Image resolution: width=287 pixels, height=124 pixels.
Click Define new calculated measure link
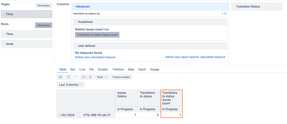pyautogui.click(x=95, y=57)
